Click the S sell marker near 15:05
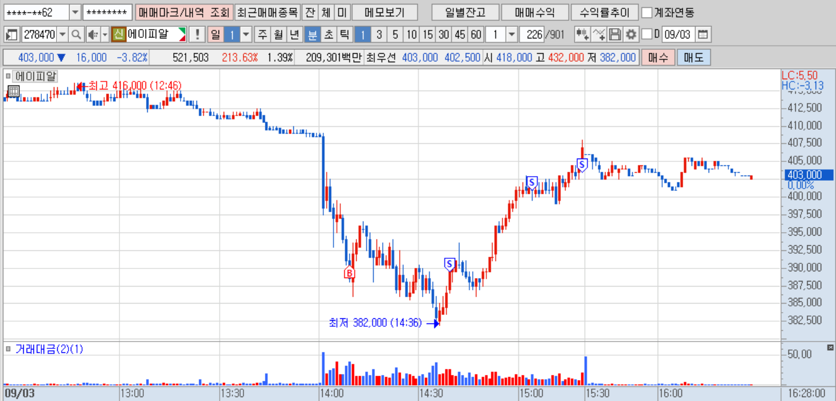 coord(531,182)
